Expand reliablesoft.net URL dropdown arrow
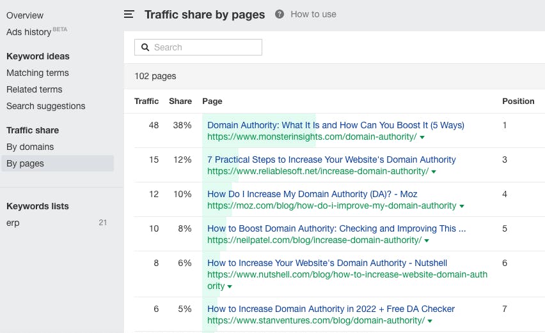Screen dimensions: 545x333 [x=434, y=172]
